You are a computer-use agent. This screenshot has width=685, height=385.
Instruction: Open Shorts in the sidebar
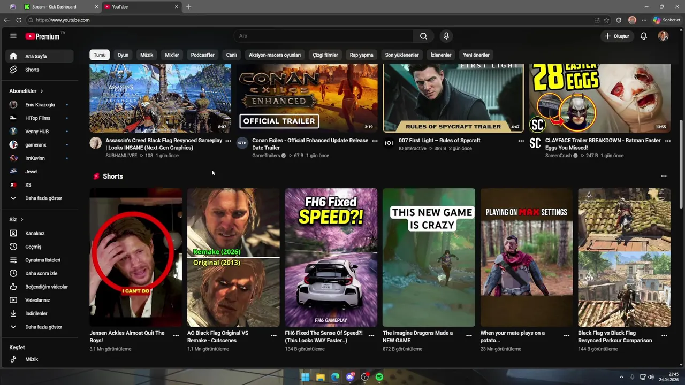point(39,70)
